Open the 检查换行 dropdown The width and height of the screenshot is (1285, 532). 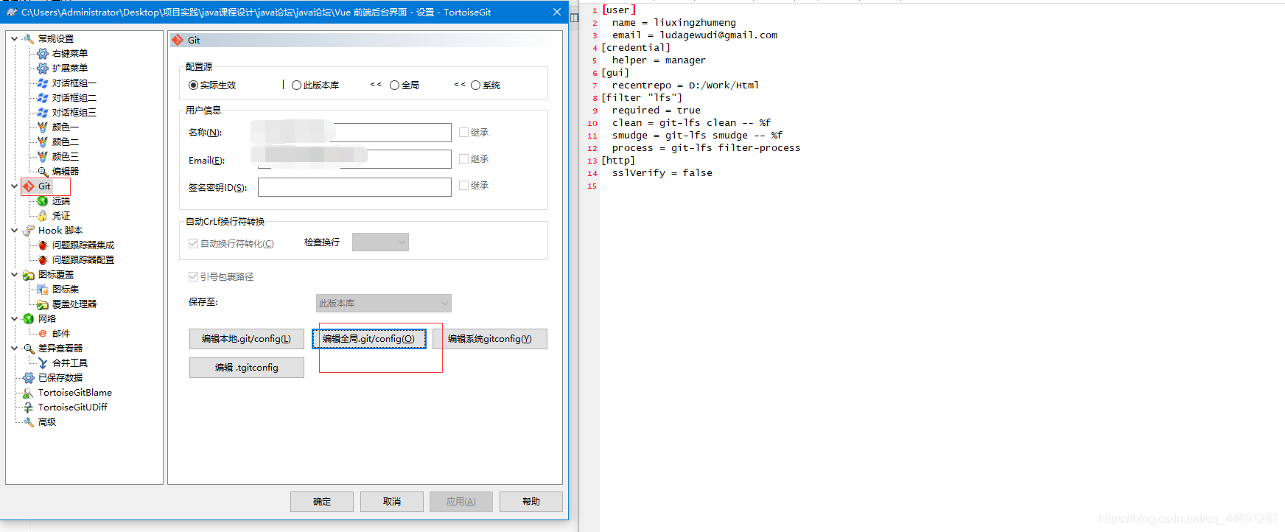pos(380,242)
